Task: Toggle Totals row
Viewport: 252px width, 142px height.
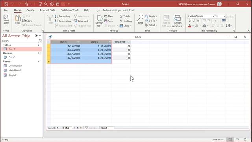Action: (125, 16)
